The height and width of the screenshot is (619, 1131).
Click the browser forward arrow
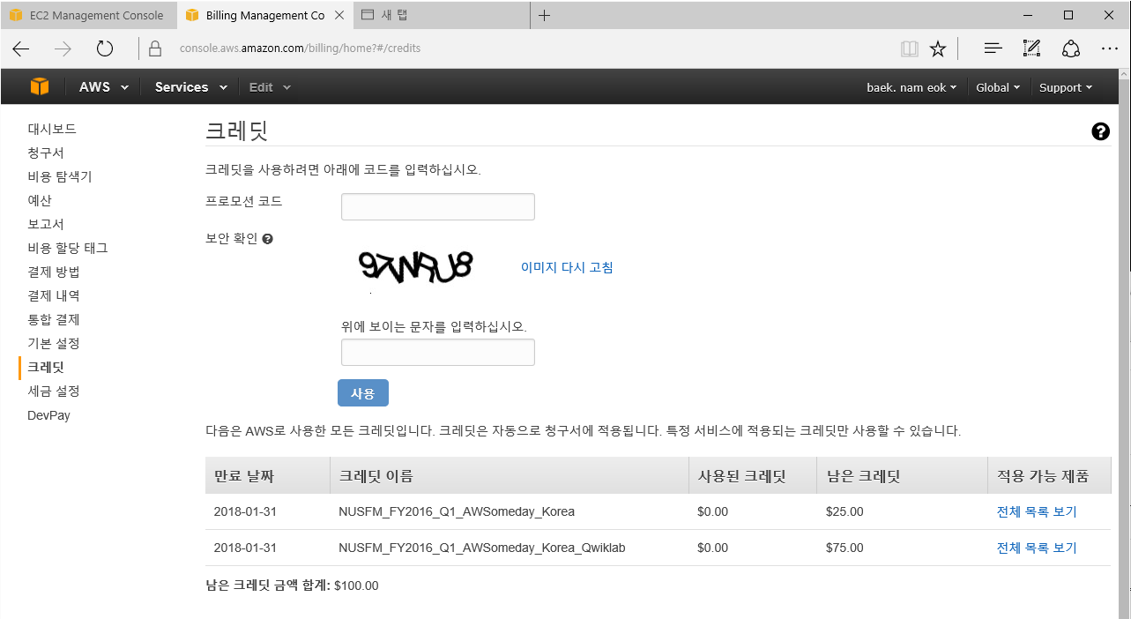pos(63,48)
